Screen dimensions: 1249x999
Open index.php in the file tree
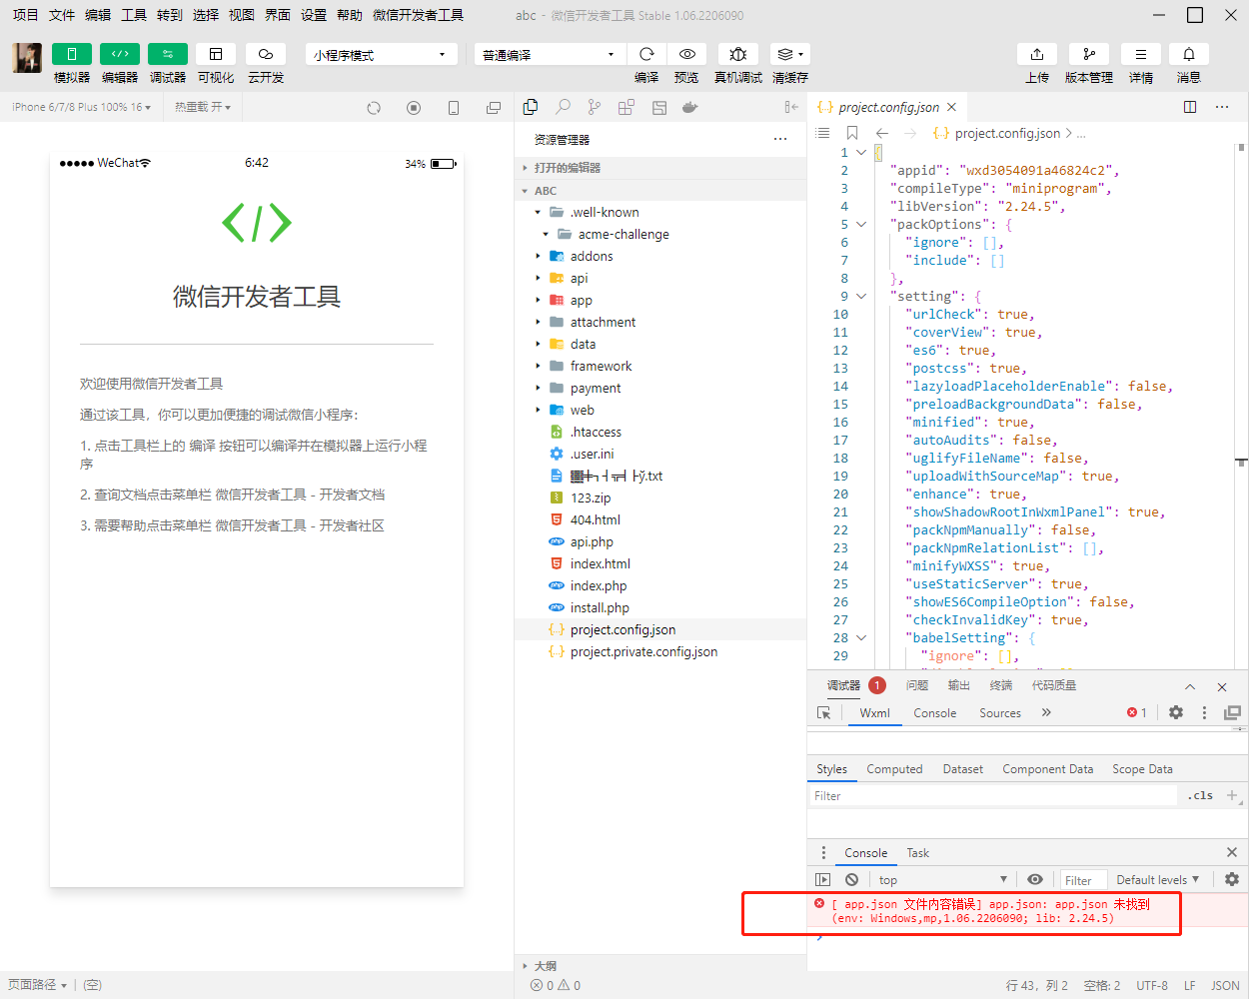[660, 585]
